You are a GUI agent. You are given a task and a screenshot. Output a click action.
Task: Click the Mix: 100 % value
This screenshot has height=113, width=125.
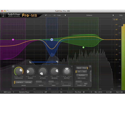(98, 92)
